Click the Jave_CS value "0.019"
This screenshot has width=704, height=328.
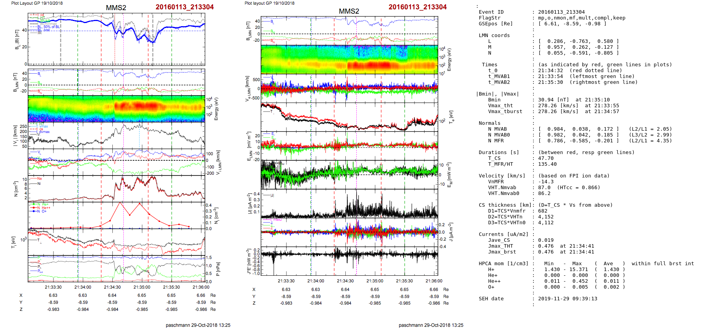[x=546, y=240]
